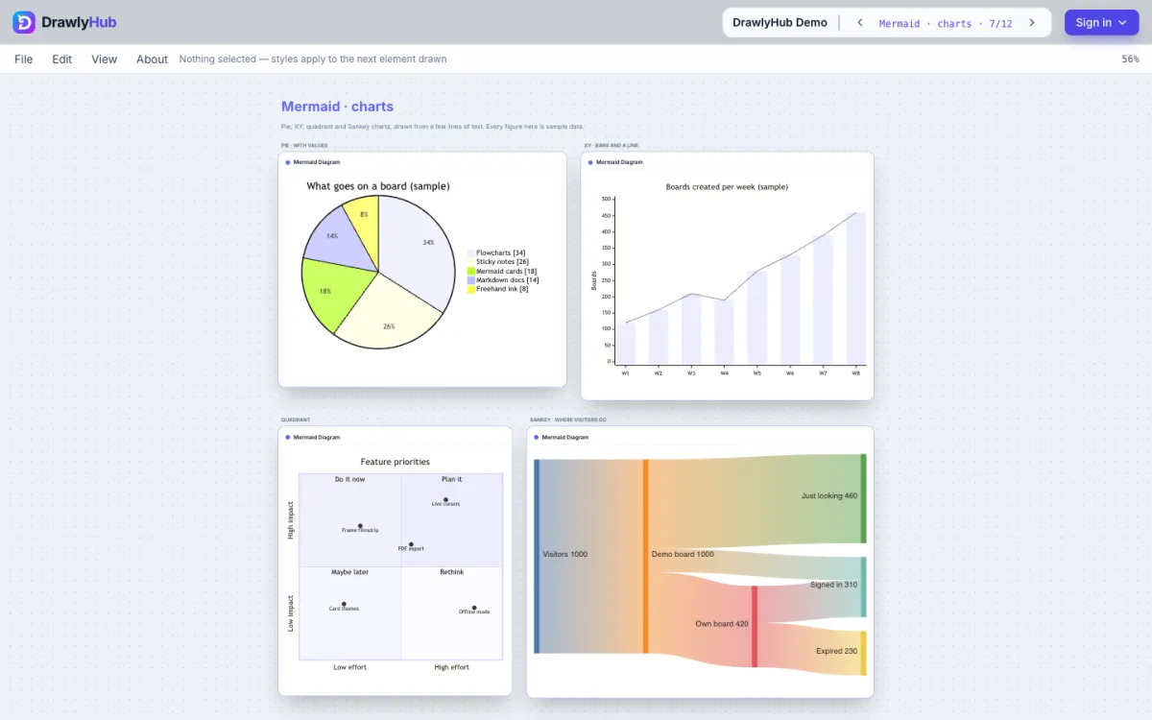Click the 'Plan it' quadrant label
The height and width of the screenshot is (720, 1152).
(452, 479)
